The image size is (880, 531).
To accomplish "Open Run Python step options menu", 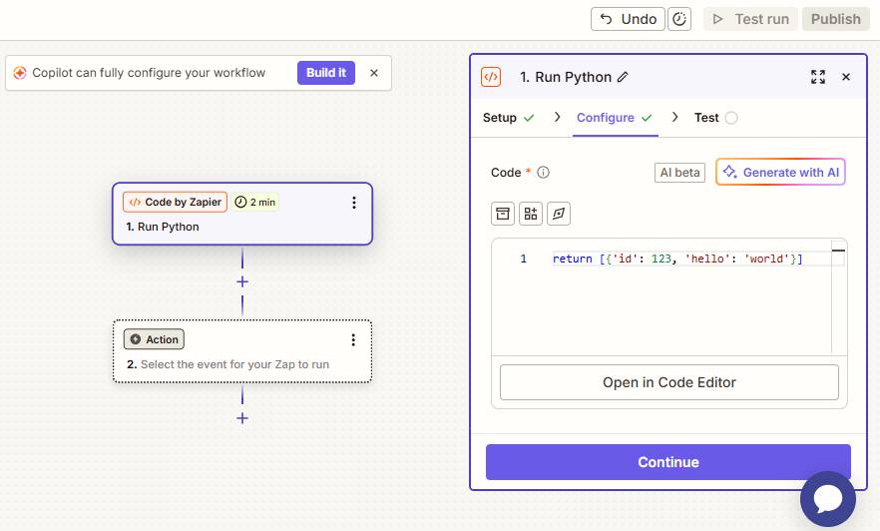I will [x=354, y=203].
